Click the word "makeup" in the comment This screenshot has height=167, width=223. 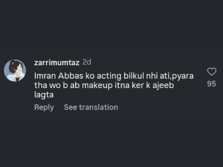point(109,85)
